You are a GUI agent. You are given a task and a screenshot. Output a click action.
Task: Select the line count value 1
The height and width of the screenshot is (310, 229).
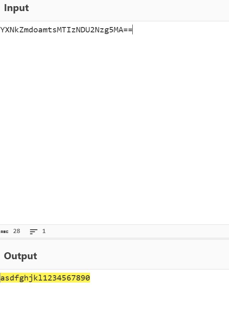pyautogui.click(x=44, y=231)
